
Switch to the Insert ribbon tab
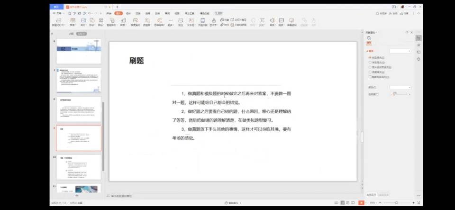(x=118, y=13)
